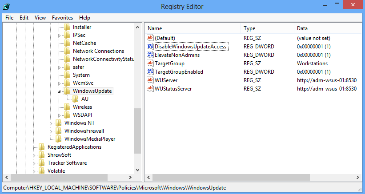Select the Wireless key label
This screenshot has height=194, width=365.
(82, 107)
